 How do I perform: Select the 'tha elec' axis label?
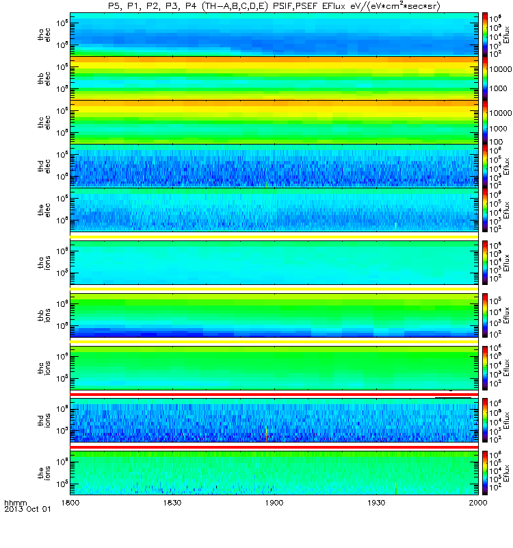44,35
